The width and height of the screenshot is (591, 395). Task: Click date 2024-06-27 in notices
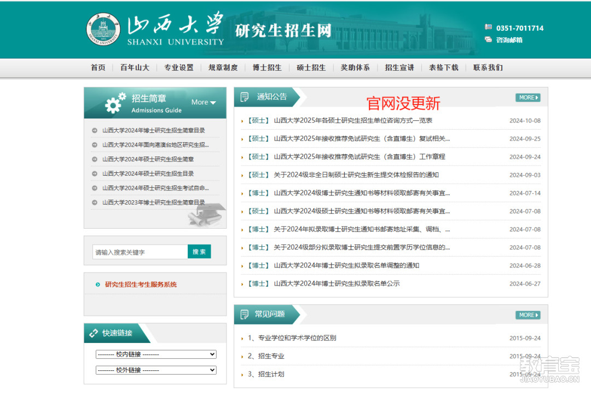[x=525, y=284]
